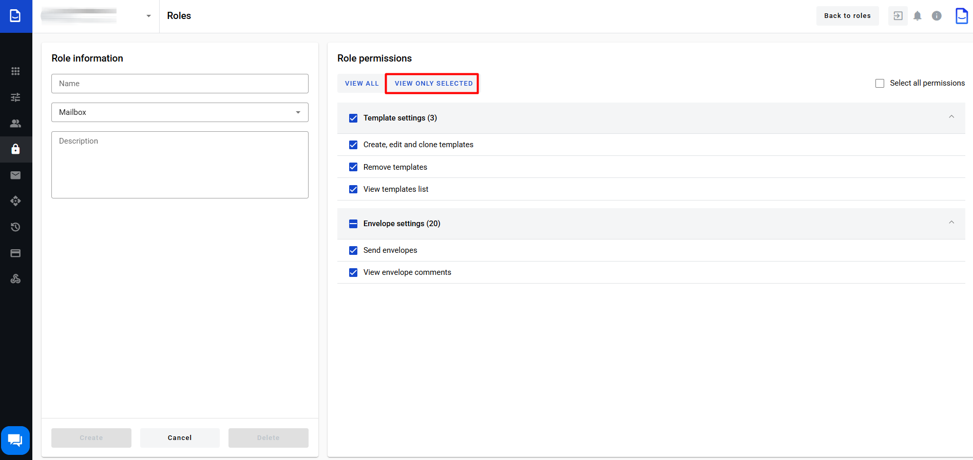Click into the role Name field
This screenshot has height=460, width=973.
tap(180, 84)
